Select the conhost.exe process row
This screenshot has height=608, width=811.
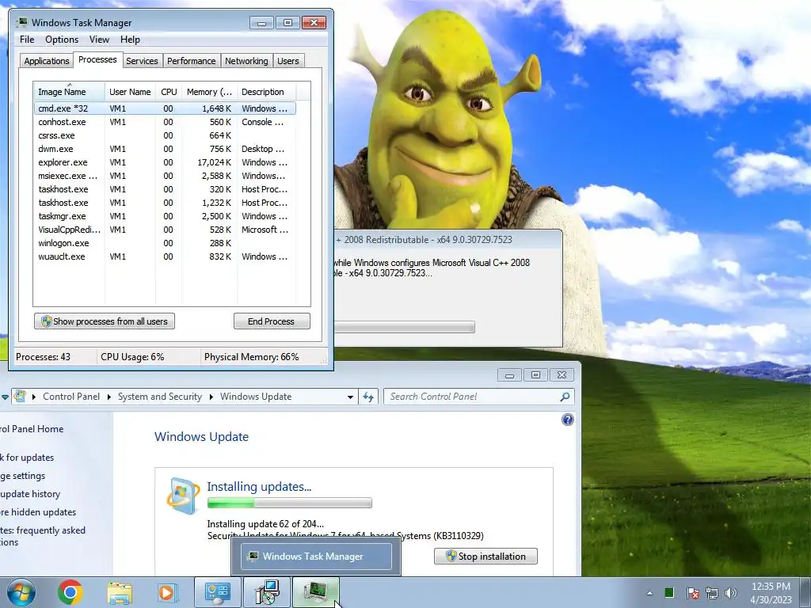[165, 122]
